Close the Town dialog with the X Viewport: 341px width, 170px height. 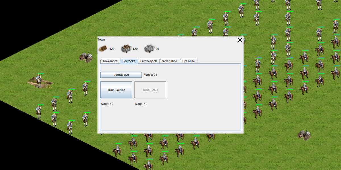coord(240,40)
